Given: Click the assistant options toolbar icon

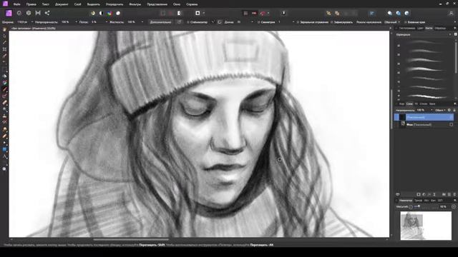Looking at the screenshot, I should tap(283, 13).
